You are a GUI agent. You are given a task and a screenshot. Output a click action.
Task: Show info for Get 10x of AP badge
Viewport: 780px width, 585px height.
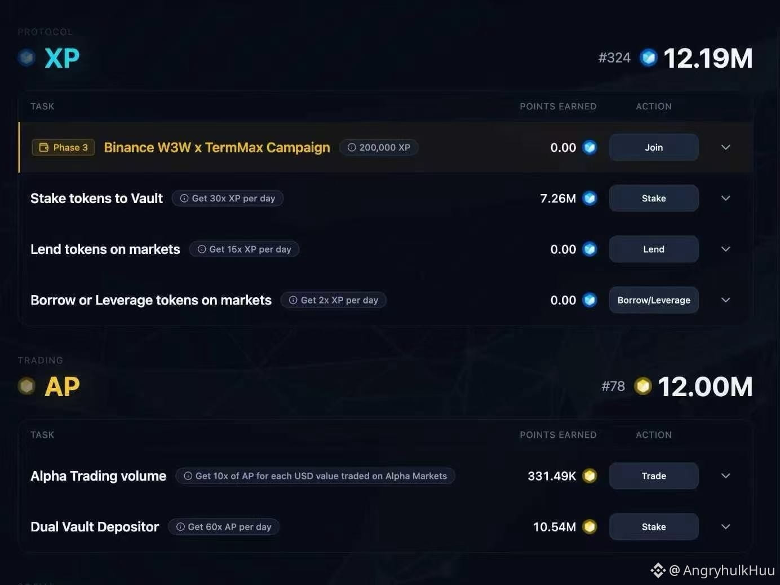(316, 476)
